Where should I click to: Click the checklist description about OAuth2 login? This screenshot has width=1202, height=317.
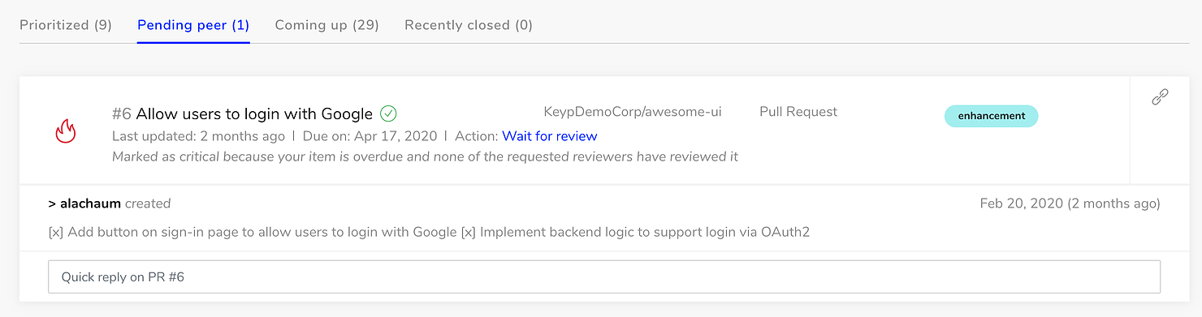tap(429, 233)
